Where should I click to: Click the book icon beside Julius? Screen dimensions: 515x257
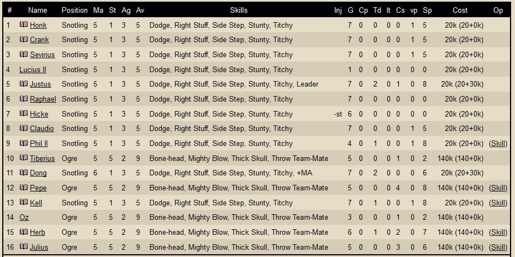24,247
